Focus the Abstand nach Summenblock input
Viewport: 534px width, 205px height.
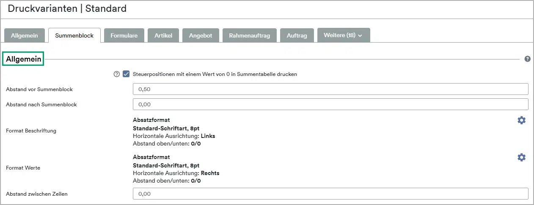pyautogui.click(x=330, y=104)
